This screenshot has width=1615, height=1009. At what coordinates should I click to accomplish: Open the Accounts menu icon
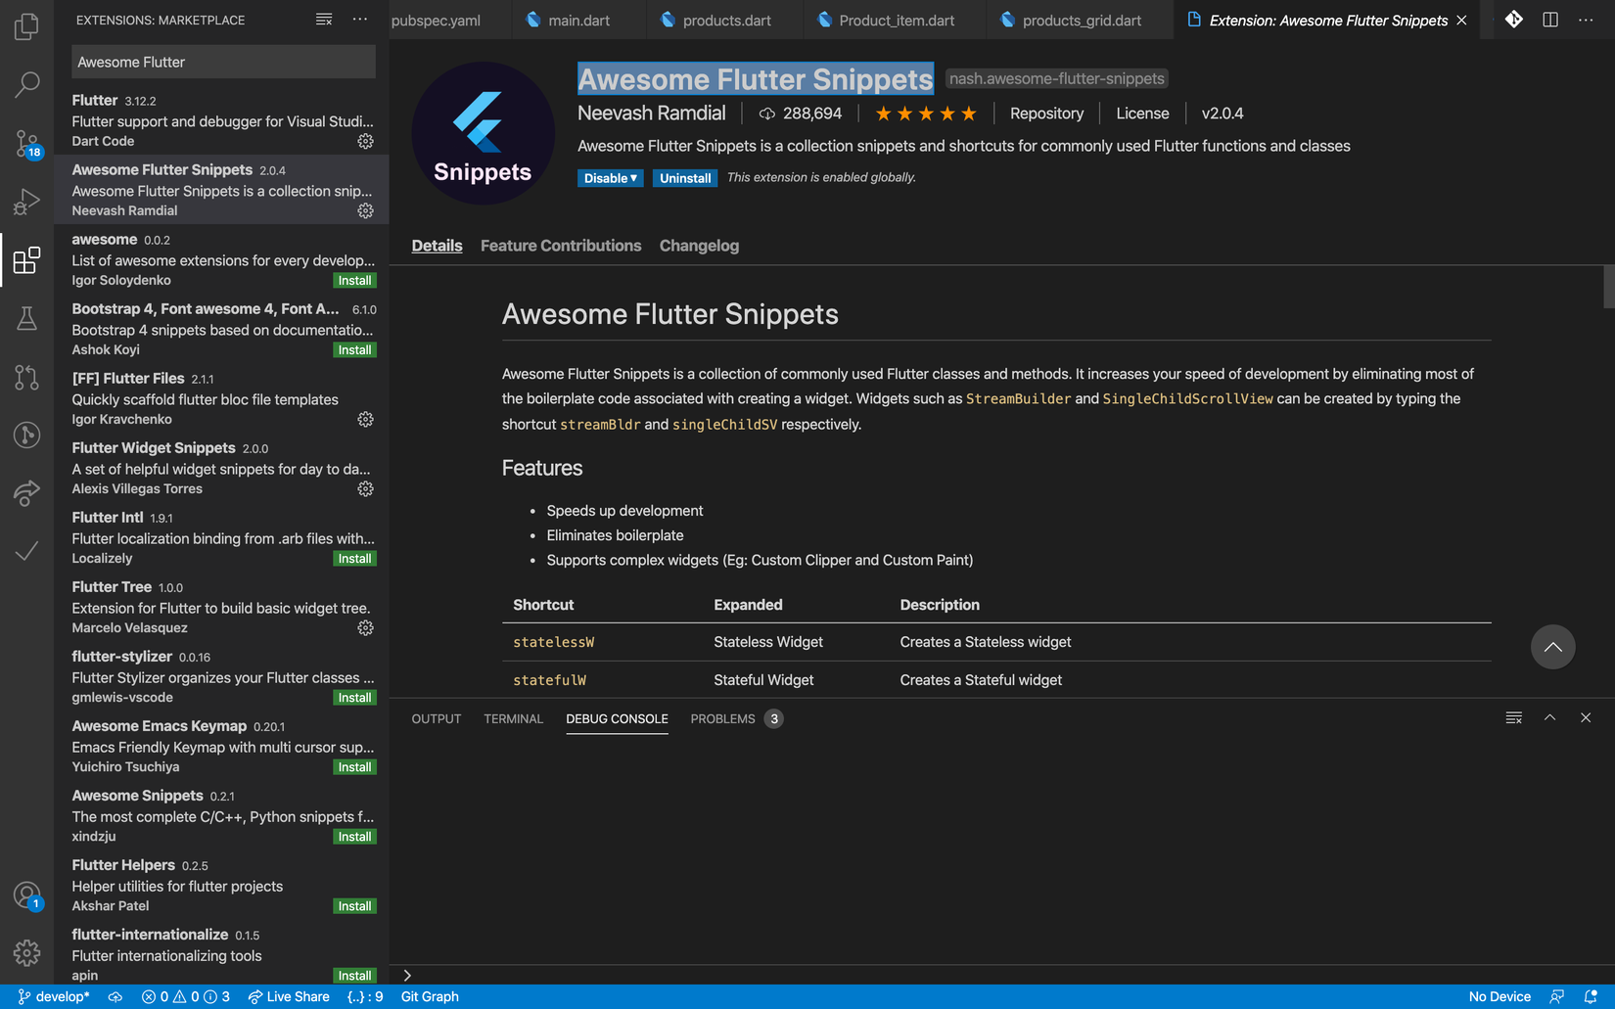[x=26, y=894]
